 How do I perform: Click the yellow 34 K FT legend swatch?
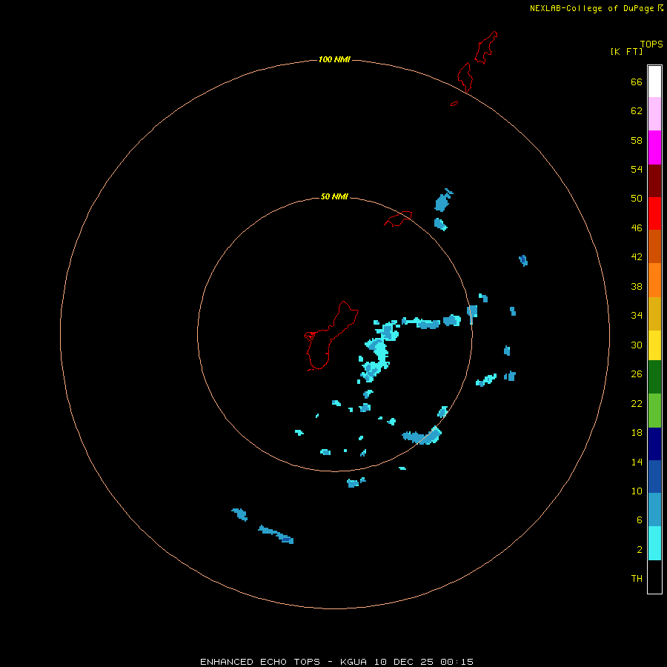pos(654,345)
